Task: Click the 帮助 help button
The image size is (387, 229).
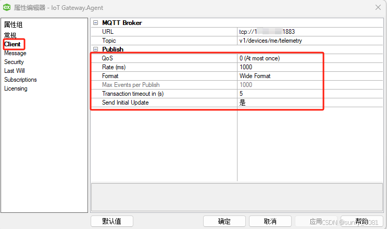Action: click(x=362, y=221)
